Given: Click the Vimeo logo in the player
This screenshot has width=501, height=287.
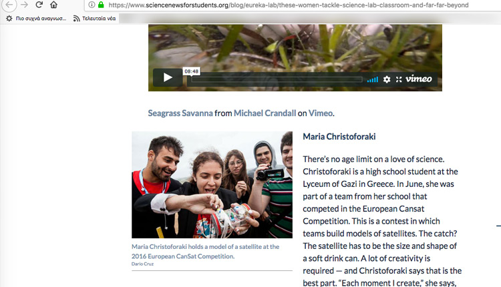Looking at the screenshot, I should click(419, 79).
